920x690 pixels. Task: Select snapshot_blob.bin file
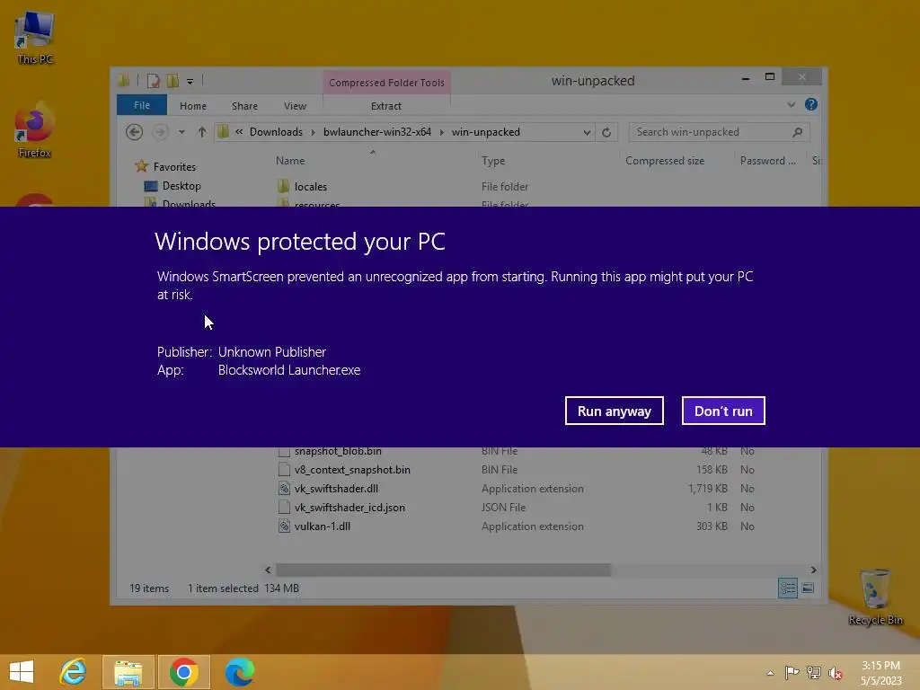[x=338, y=451]
